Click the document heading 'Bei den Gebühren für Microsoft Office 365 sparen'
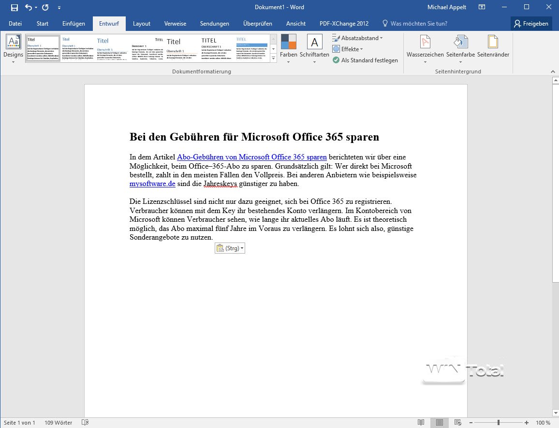Screen dimensions: 559x428 pyautogui.click(x=254, y=137)
